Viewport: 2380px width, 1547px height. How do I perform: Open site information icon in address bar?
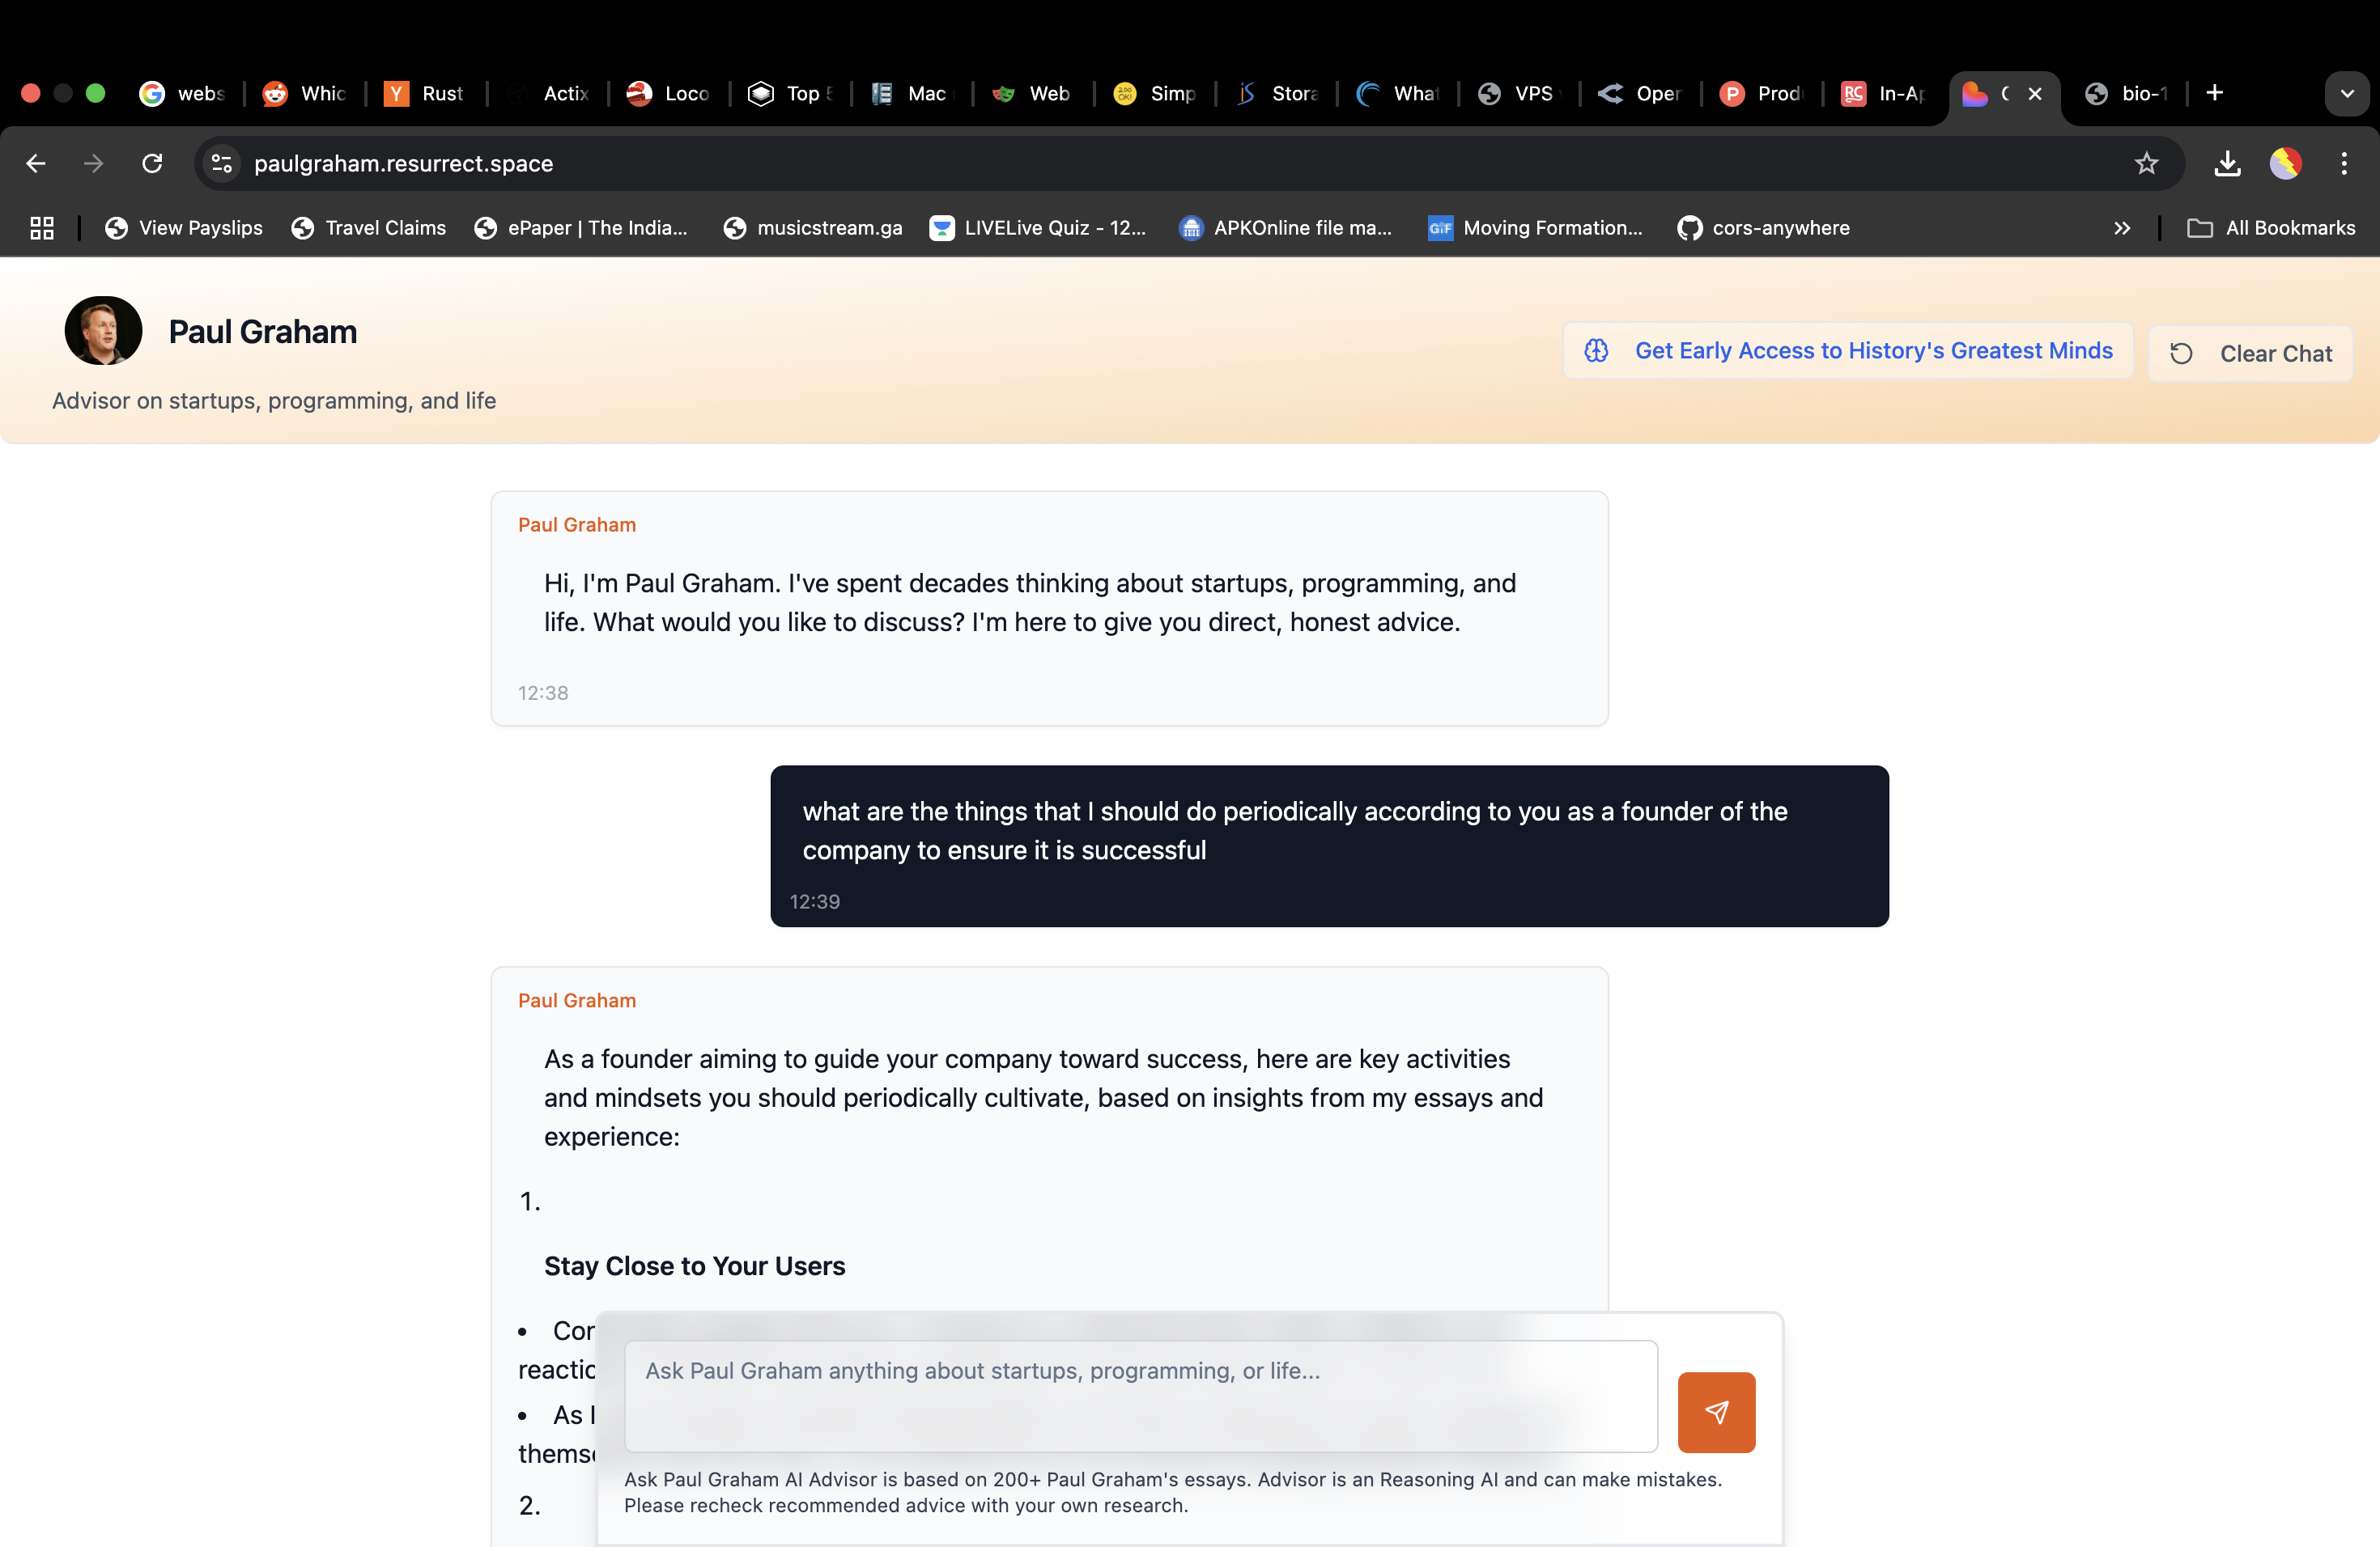click(x=222, y=163)
